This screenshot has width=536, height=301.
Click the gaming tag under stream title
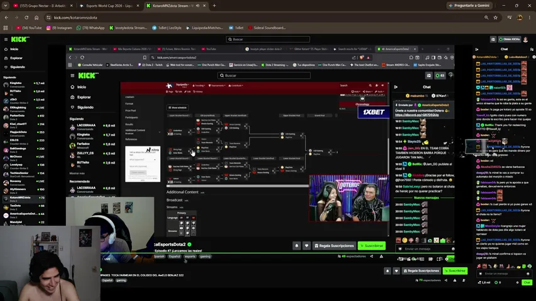pos(121,280)
